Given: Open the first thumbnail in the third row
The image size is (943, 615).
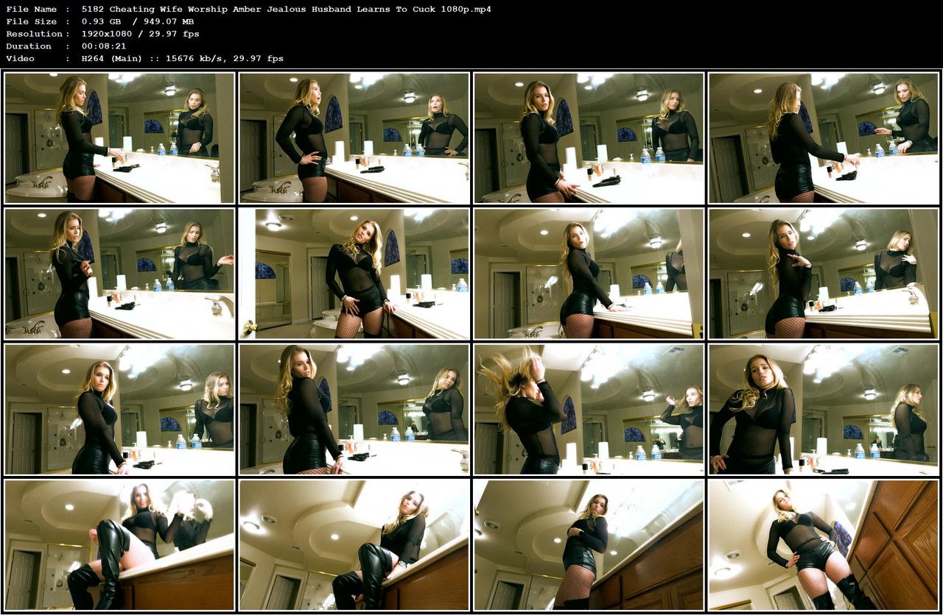Looking at the screenshot, I should [x=119, y=409].
